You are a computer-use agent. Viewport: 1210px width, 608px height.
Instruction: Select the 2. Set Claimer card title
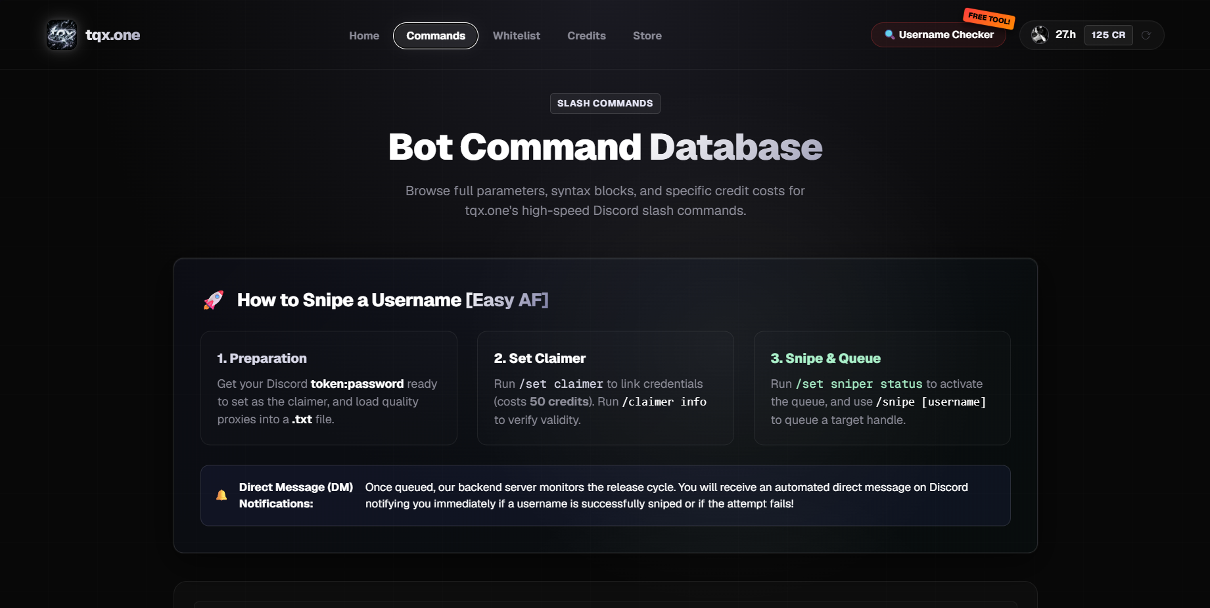point(540,358)
